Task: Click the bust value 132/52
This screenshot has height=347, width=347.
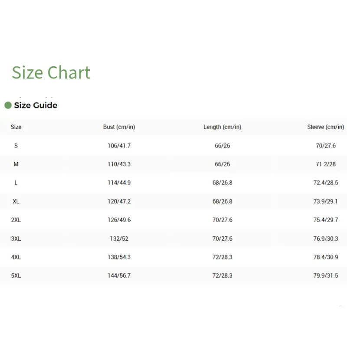Action: [119, 239]
